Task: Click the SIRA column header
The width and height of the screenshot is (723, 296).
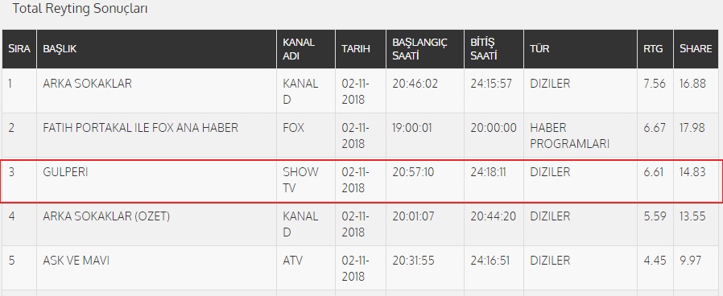Action: (x=19, y=49)
